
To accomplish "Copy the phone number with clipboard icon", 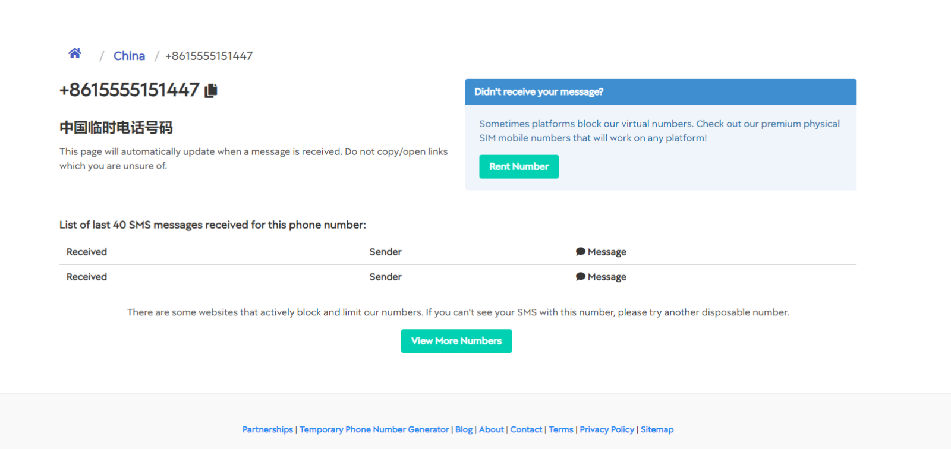I will [x=211, y=90].
